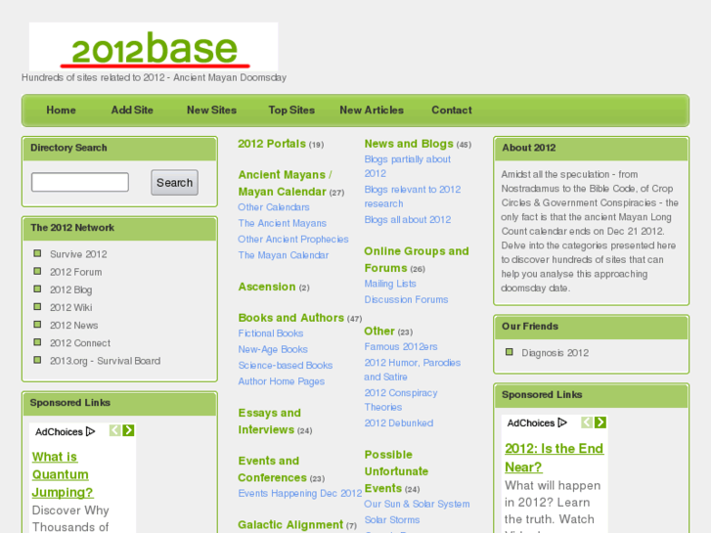711x533 pixels.
Task: Open Our Sun & Solar System link
Action: tap(417, 504)
